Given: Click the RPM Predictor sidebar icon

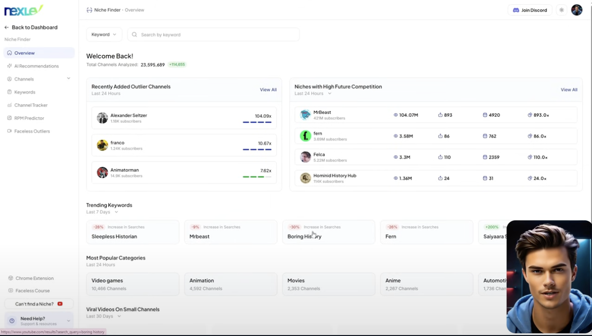Looking at the screenshot, I should [9, 118].
